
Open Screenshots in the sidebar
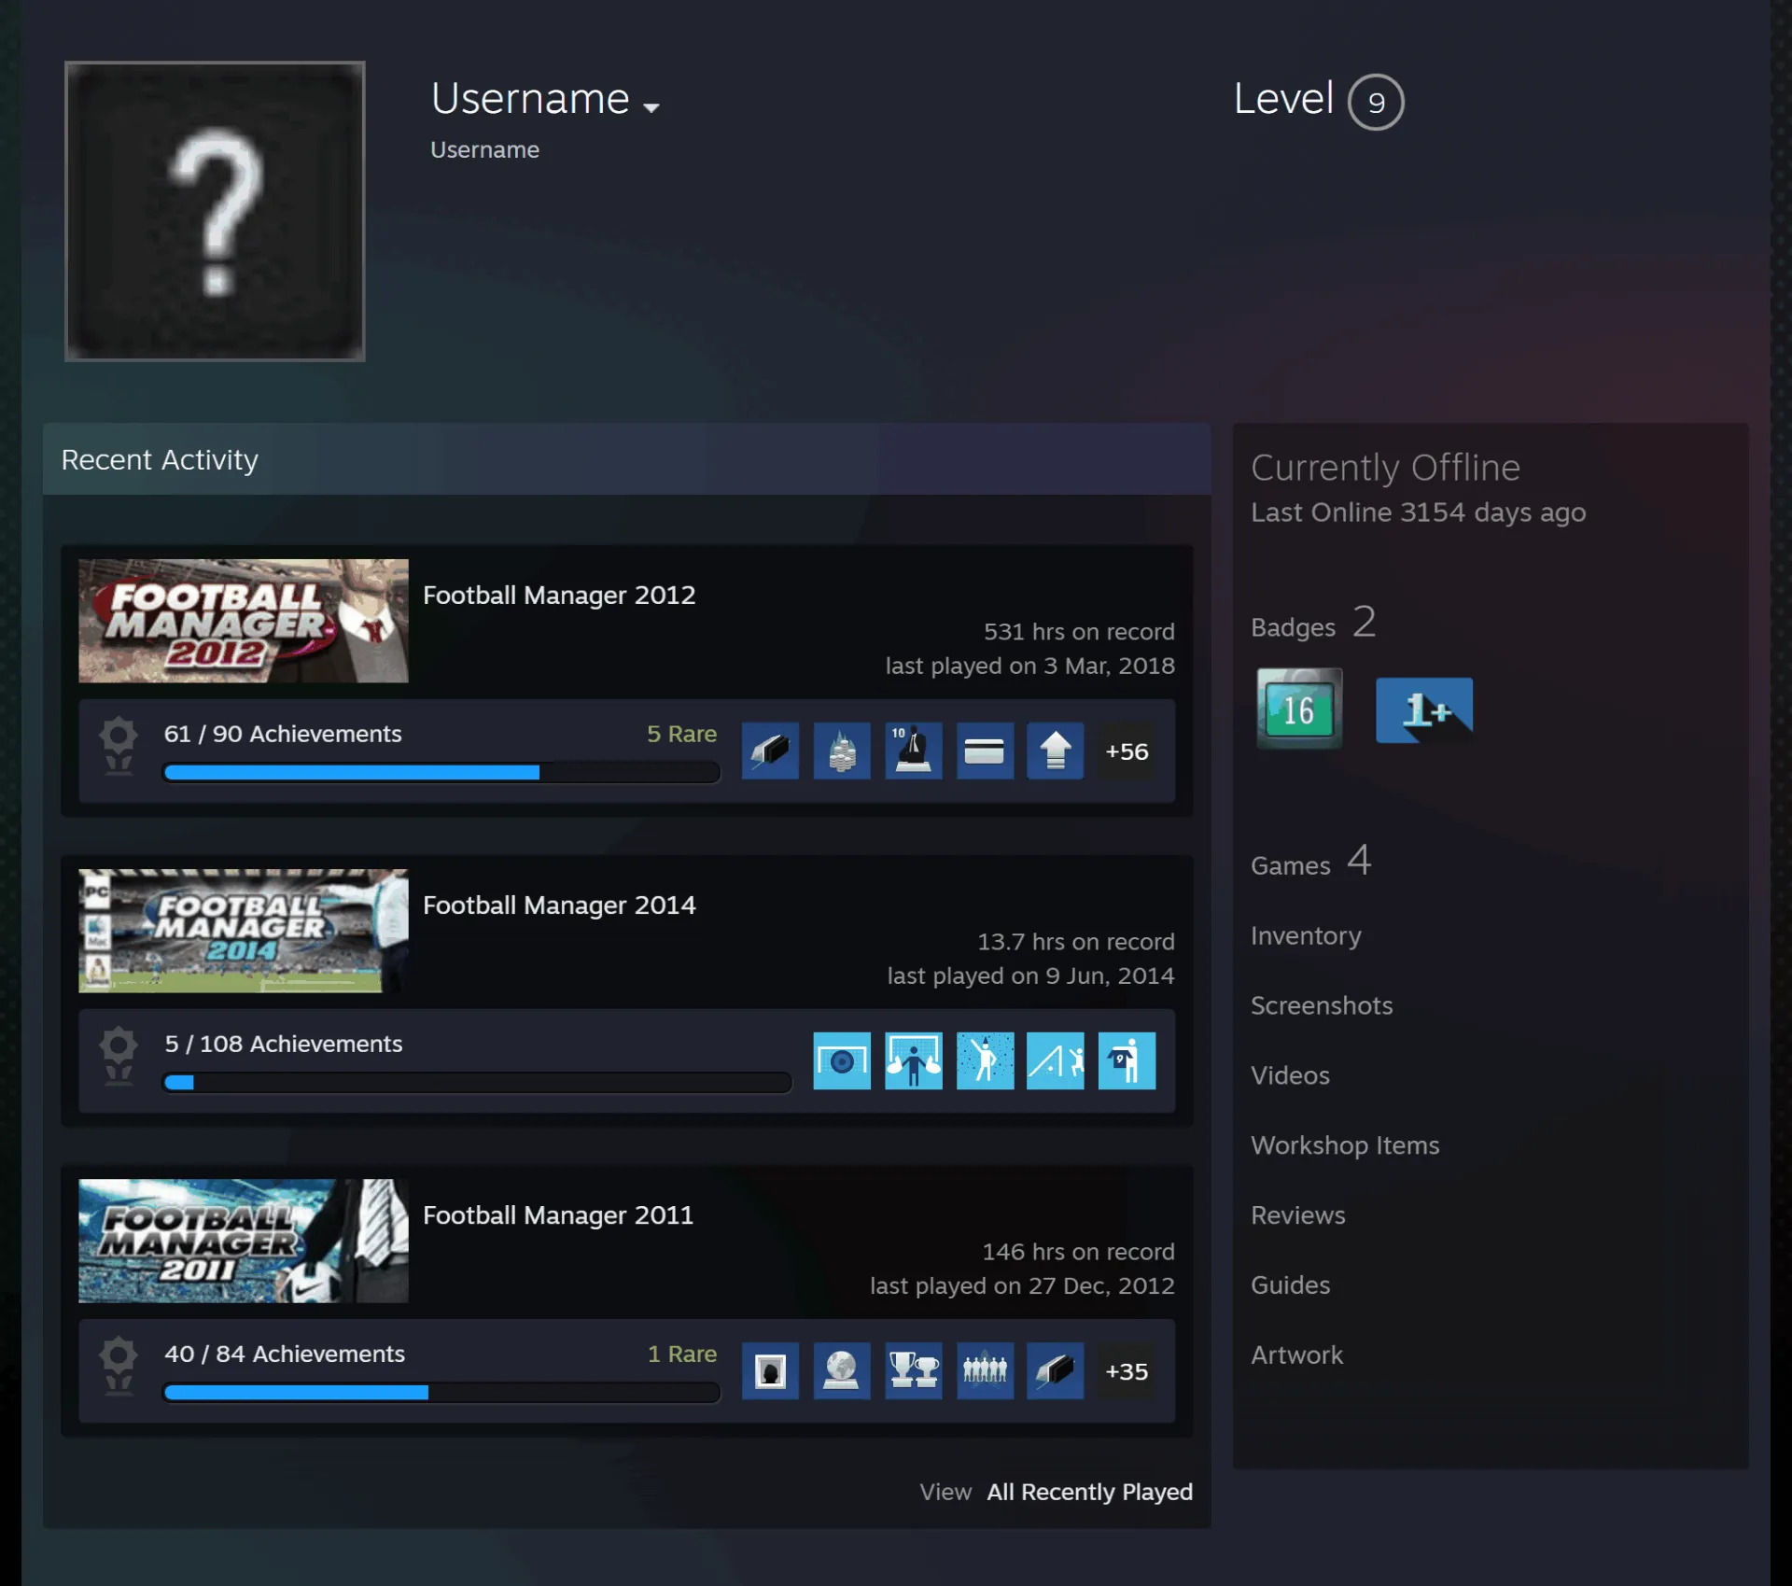[x=1322, y=1005]
